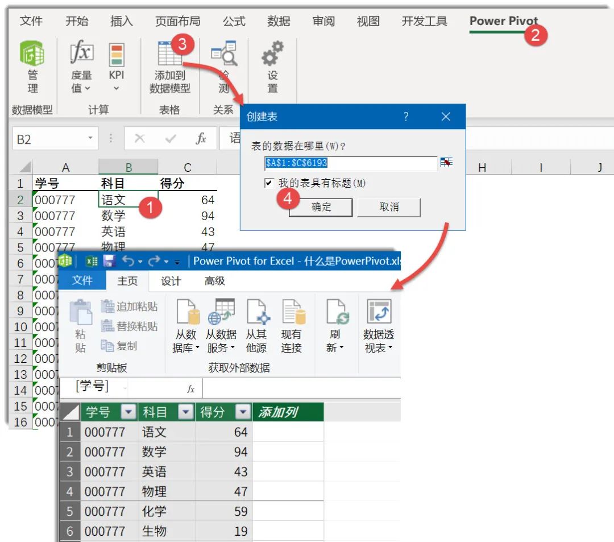Click the PivotTable icon in Power Pivot

coord(379,311)
